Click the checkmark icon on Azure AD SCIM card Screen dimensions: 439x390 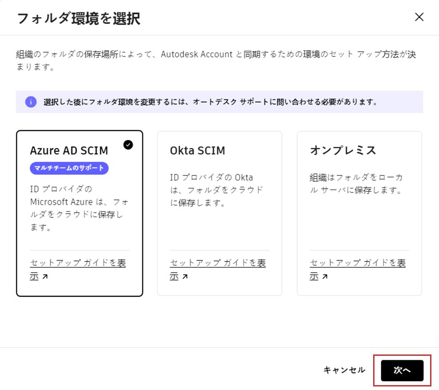(128, 144)
